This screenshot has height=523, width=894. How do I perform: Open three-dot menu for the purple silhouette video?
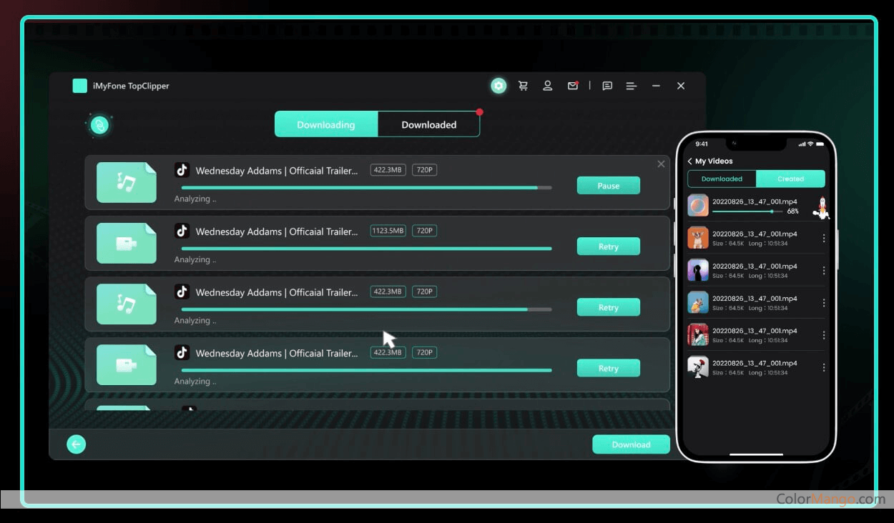824,271
